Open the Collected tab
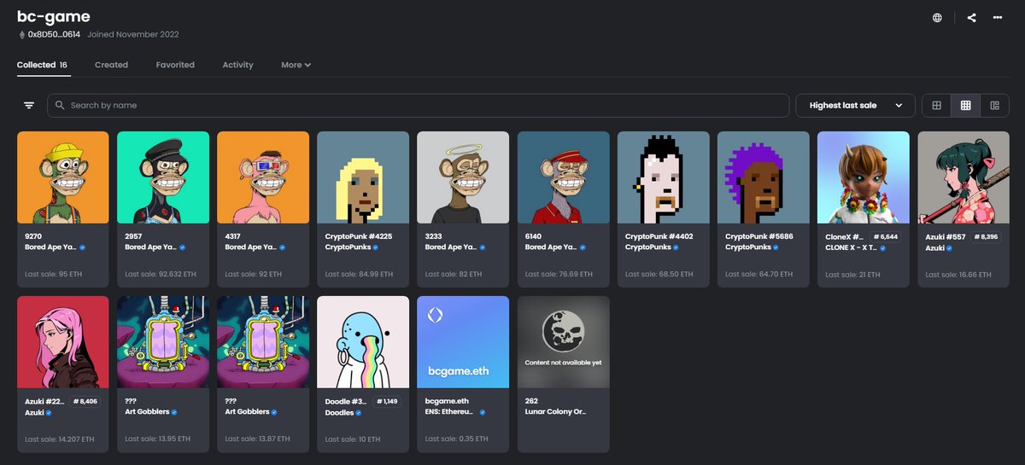Viewport: 1025px width, 465px height. (44, 65)
